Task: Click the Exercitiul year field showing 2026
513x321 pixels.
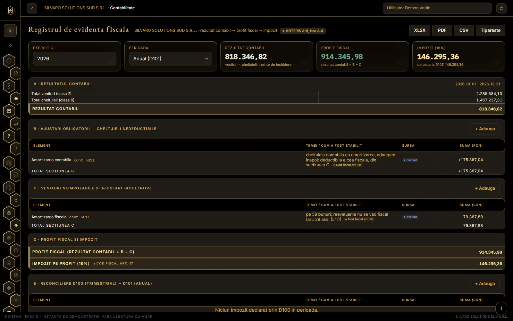Action: [x=75, y=59]
